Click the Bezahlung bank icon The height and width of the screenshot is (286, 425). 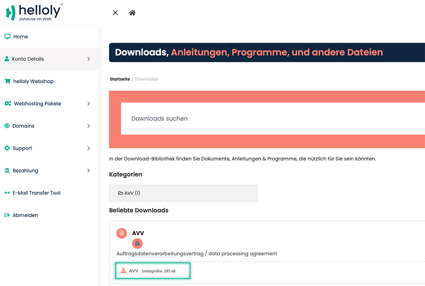point(7,170)
